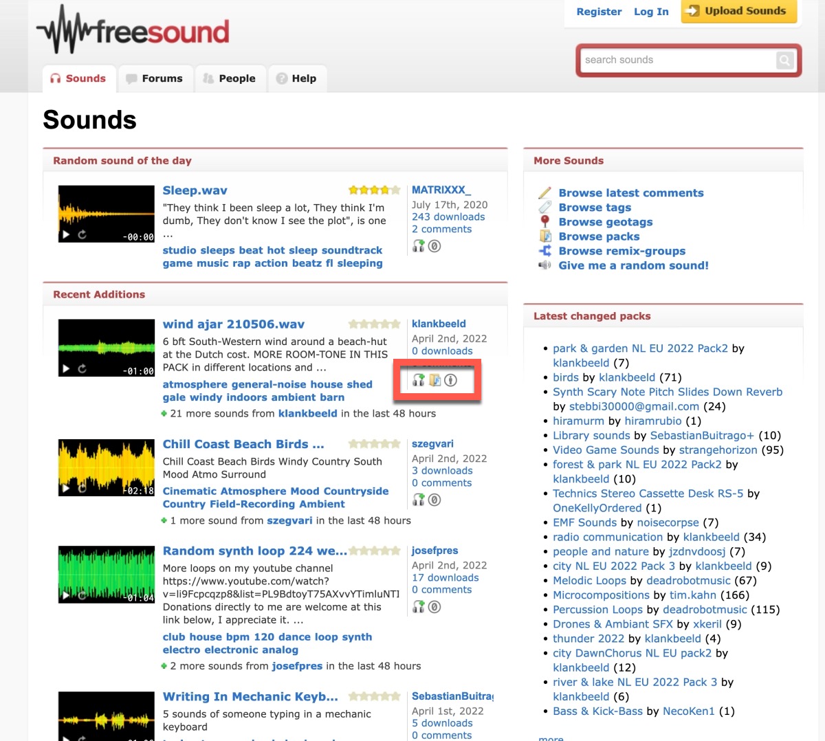Click the map pin icon beside Browse geotags
The height and width of the screenshot is (741, 825).
(545, 221)
